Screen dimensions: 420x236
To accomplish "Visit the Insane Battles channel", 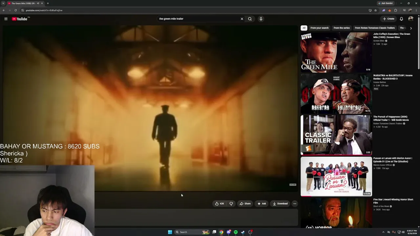I will tap(379, 82).
